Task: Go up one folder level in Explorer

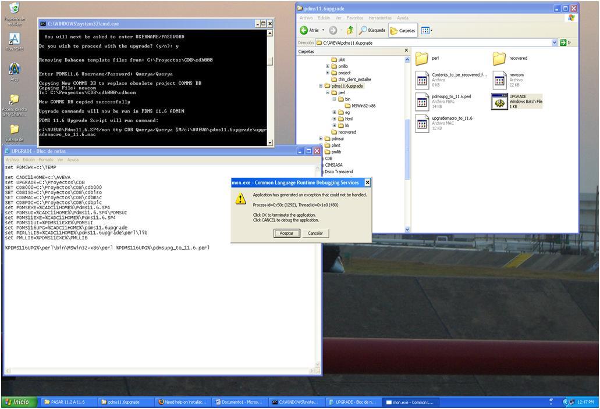Action: click(350, 30)
